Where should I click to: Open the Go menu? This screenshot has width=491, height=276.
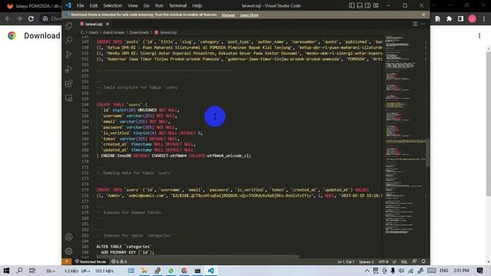(147, 5)
